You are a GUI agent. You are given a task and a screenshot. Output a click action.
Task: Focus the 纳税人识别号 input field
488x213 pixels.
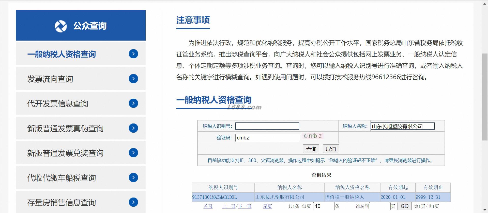coord(267,126)
